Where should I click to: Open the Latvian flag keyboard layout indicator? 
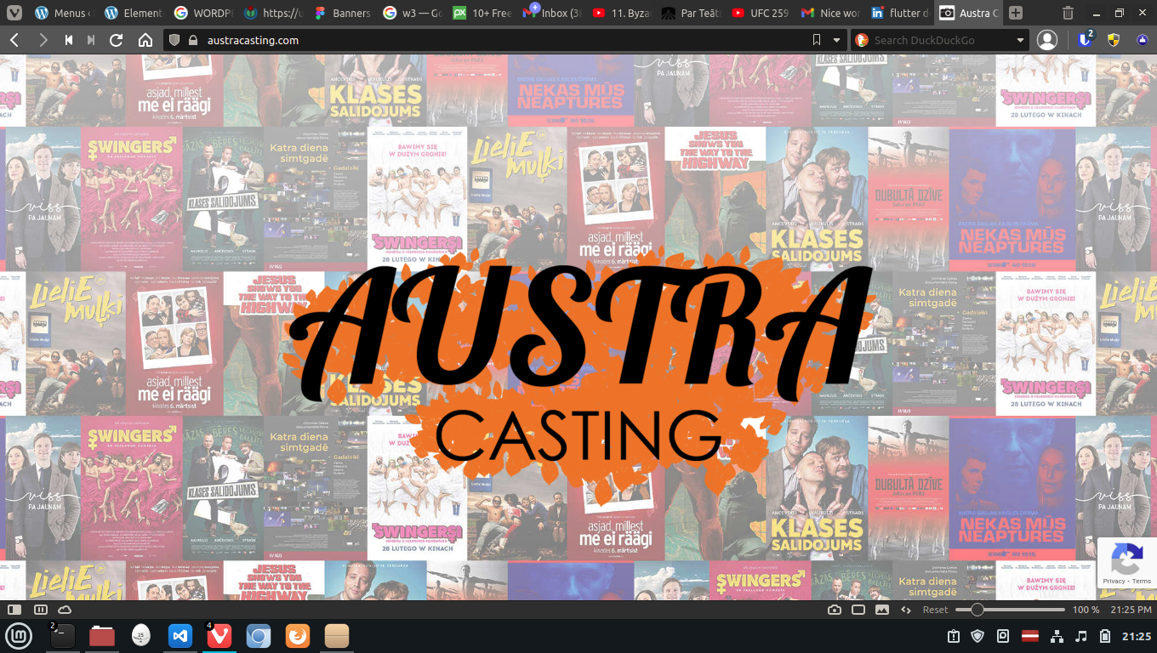pyautogui.click(x=1030, y=636)
